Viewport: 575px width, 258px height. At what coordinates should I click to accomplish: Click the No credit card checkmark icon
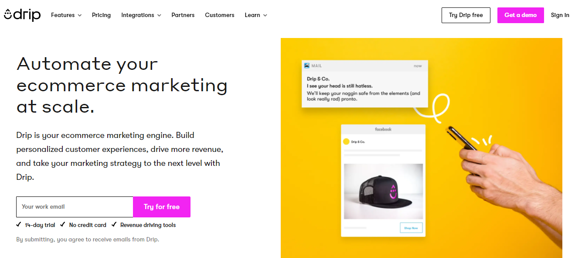pyautogui.click(x=63, y=225)
